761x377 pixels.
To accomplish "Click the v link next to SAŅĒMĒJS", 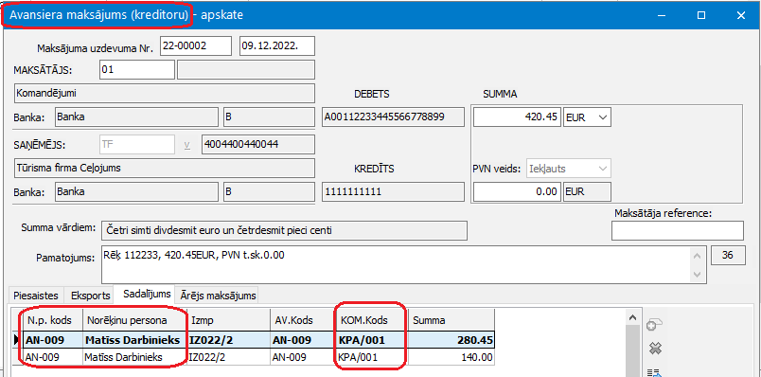I will tap(186, 144).
